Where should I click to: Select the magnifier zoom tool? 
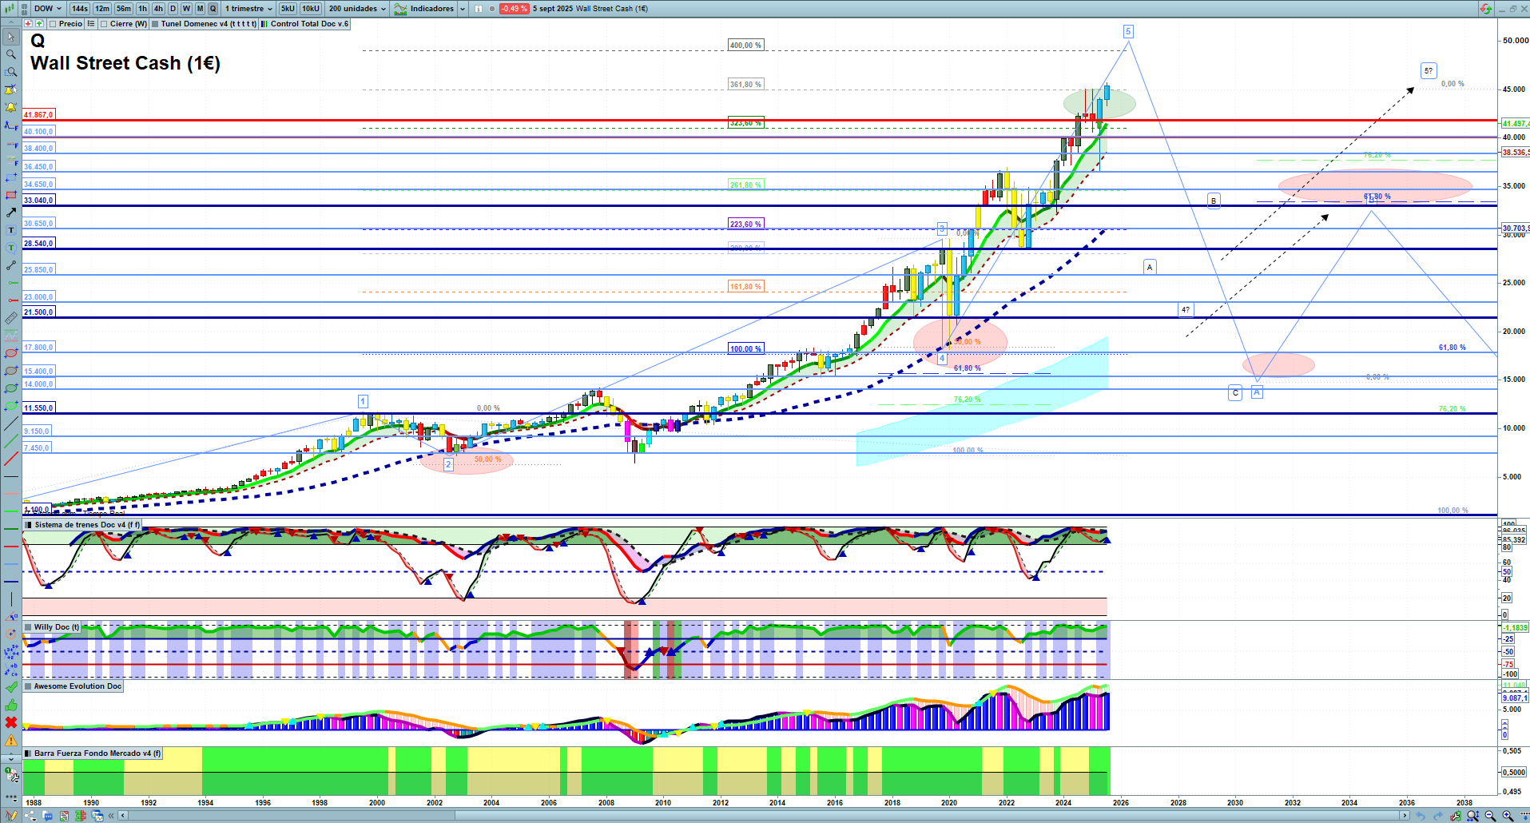point(10,54)
